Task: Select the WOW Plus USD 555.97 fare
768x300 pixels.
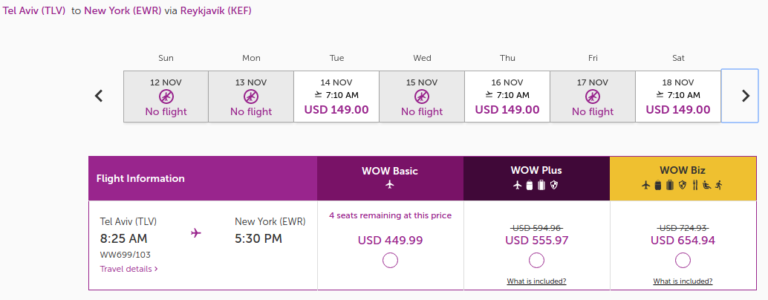Action: click(536, 260)
